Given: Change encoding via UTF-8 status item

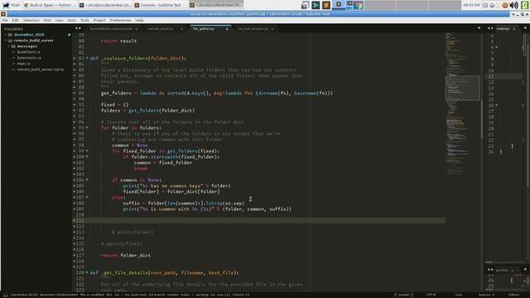Looking at the screenshot, I should tap(431, 295).
